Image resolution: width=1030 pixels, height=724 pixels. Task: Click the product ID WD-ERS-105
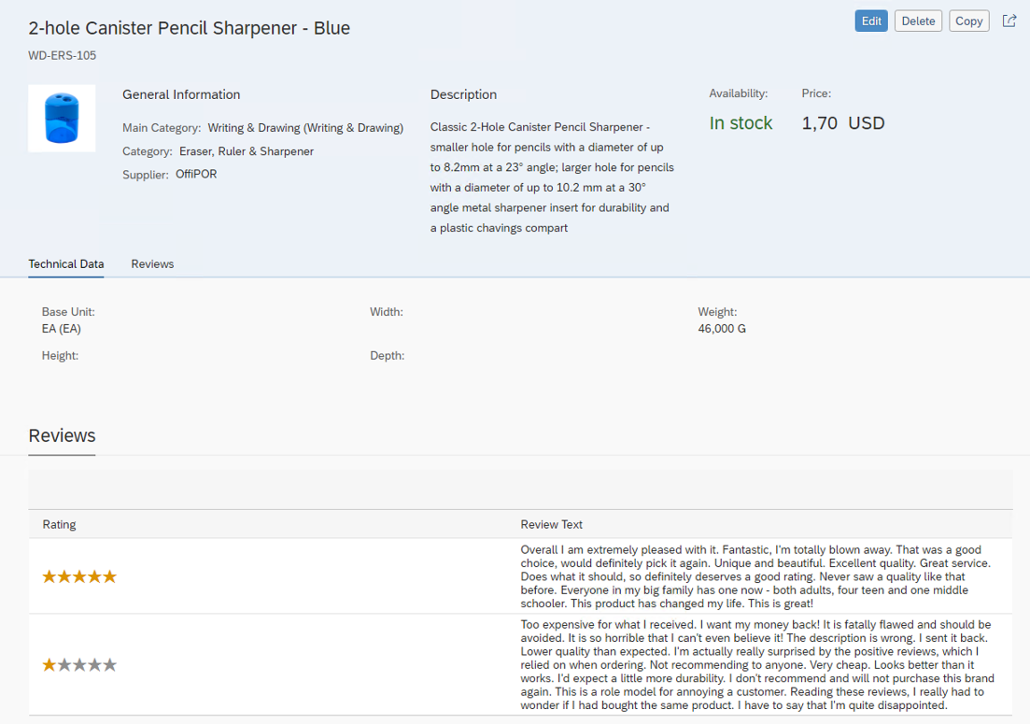click(x=63, y=55)
